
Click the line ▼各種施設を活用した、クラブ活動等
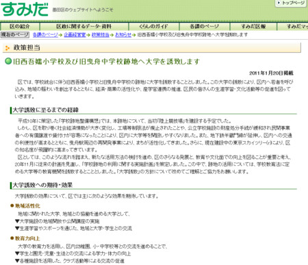(70, 261)
